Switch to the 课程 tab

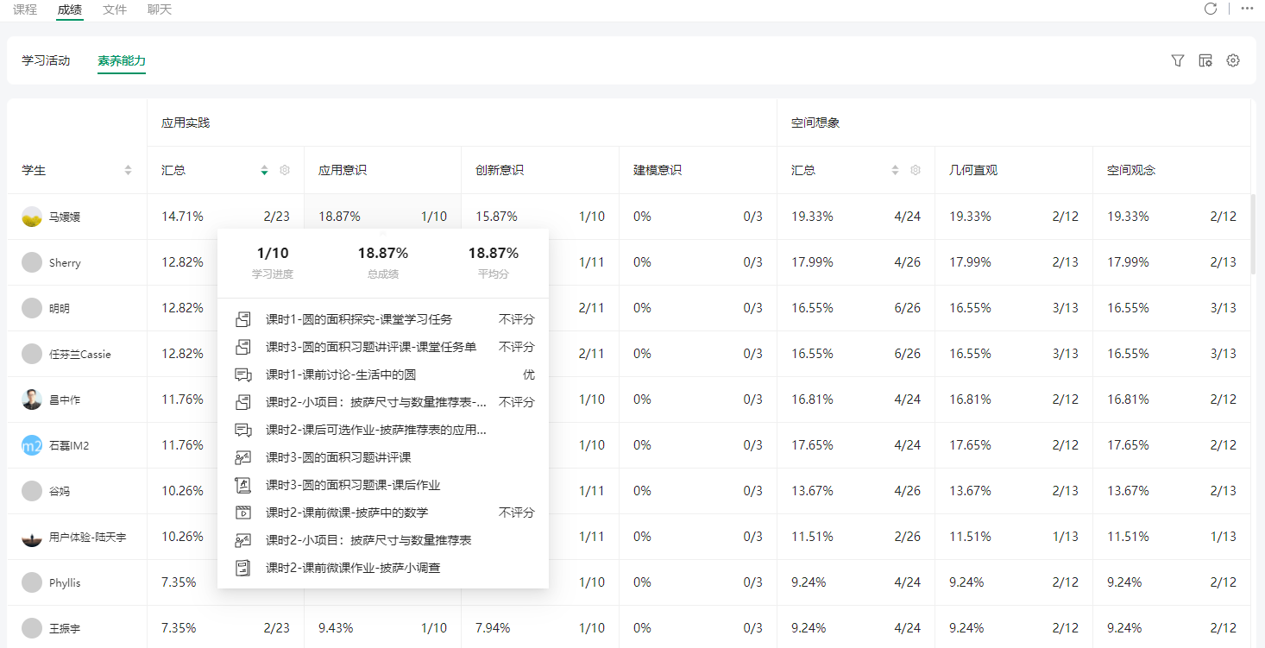[x=25, y=9]
